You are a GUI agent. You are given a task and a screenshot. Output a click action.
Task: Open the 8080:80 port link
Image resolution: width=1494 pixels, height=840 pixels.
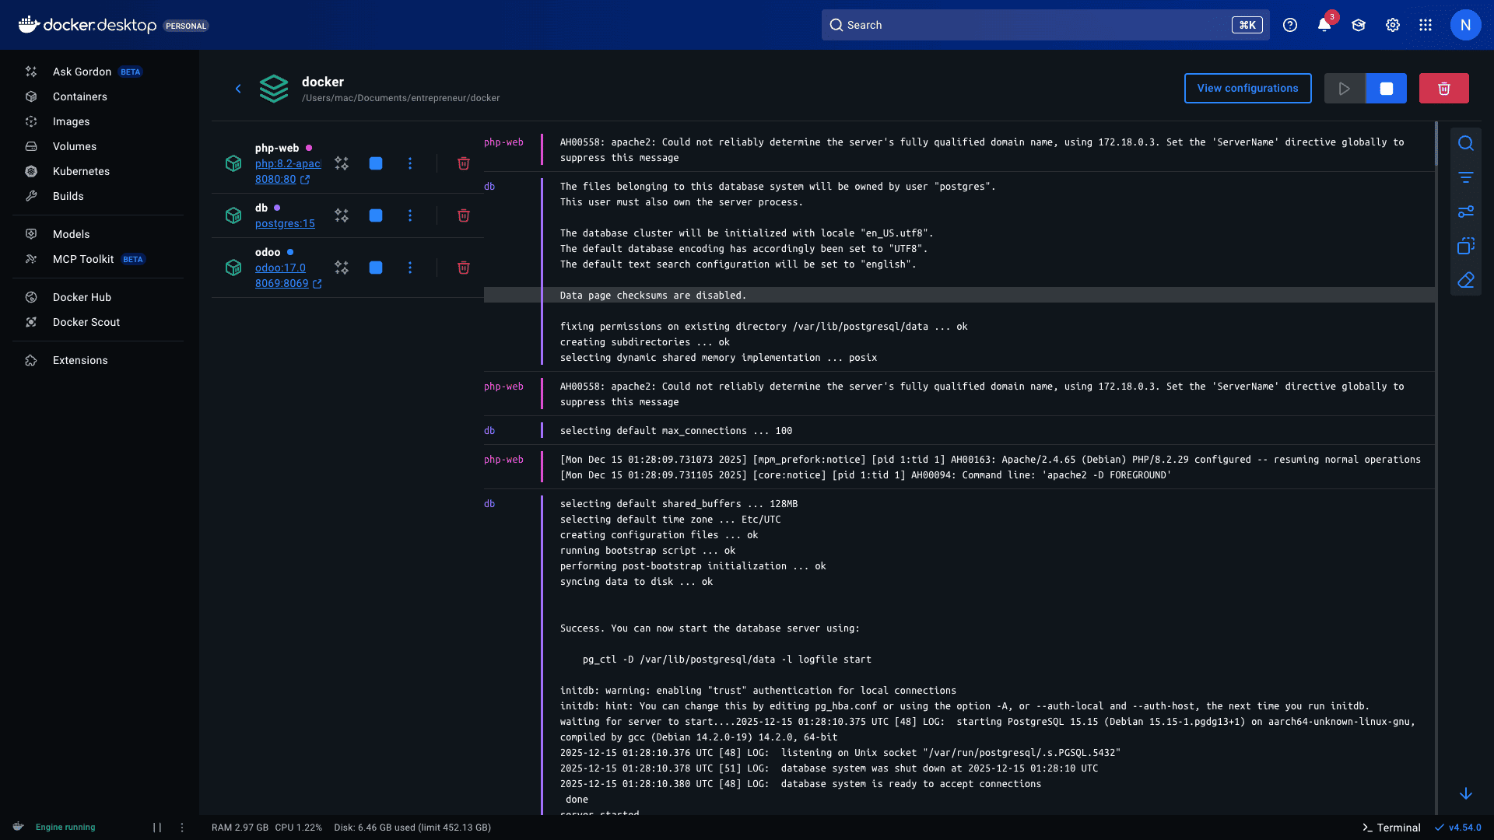coord(282,180)
